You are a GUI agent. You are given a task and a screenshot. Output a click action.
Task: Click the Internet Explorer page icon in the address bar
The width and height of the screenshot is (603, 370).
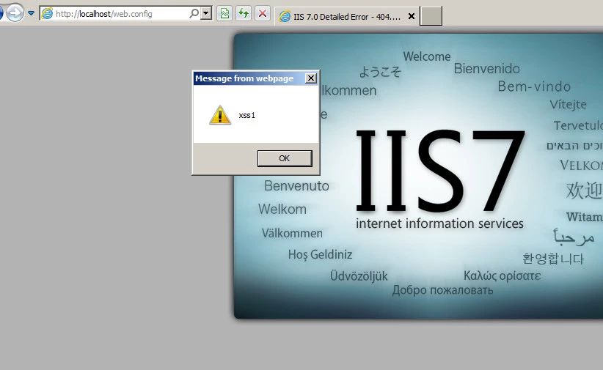[x=47, y=14]
